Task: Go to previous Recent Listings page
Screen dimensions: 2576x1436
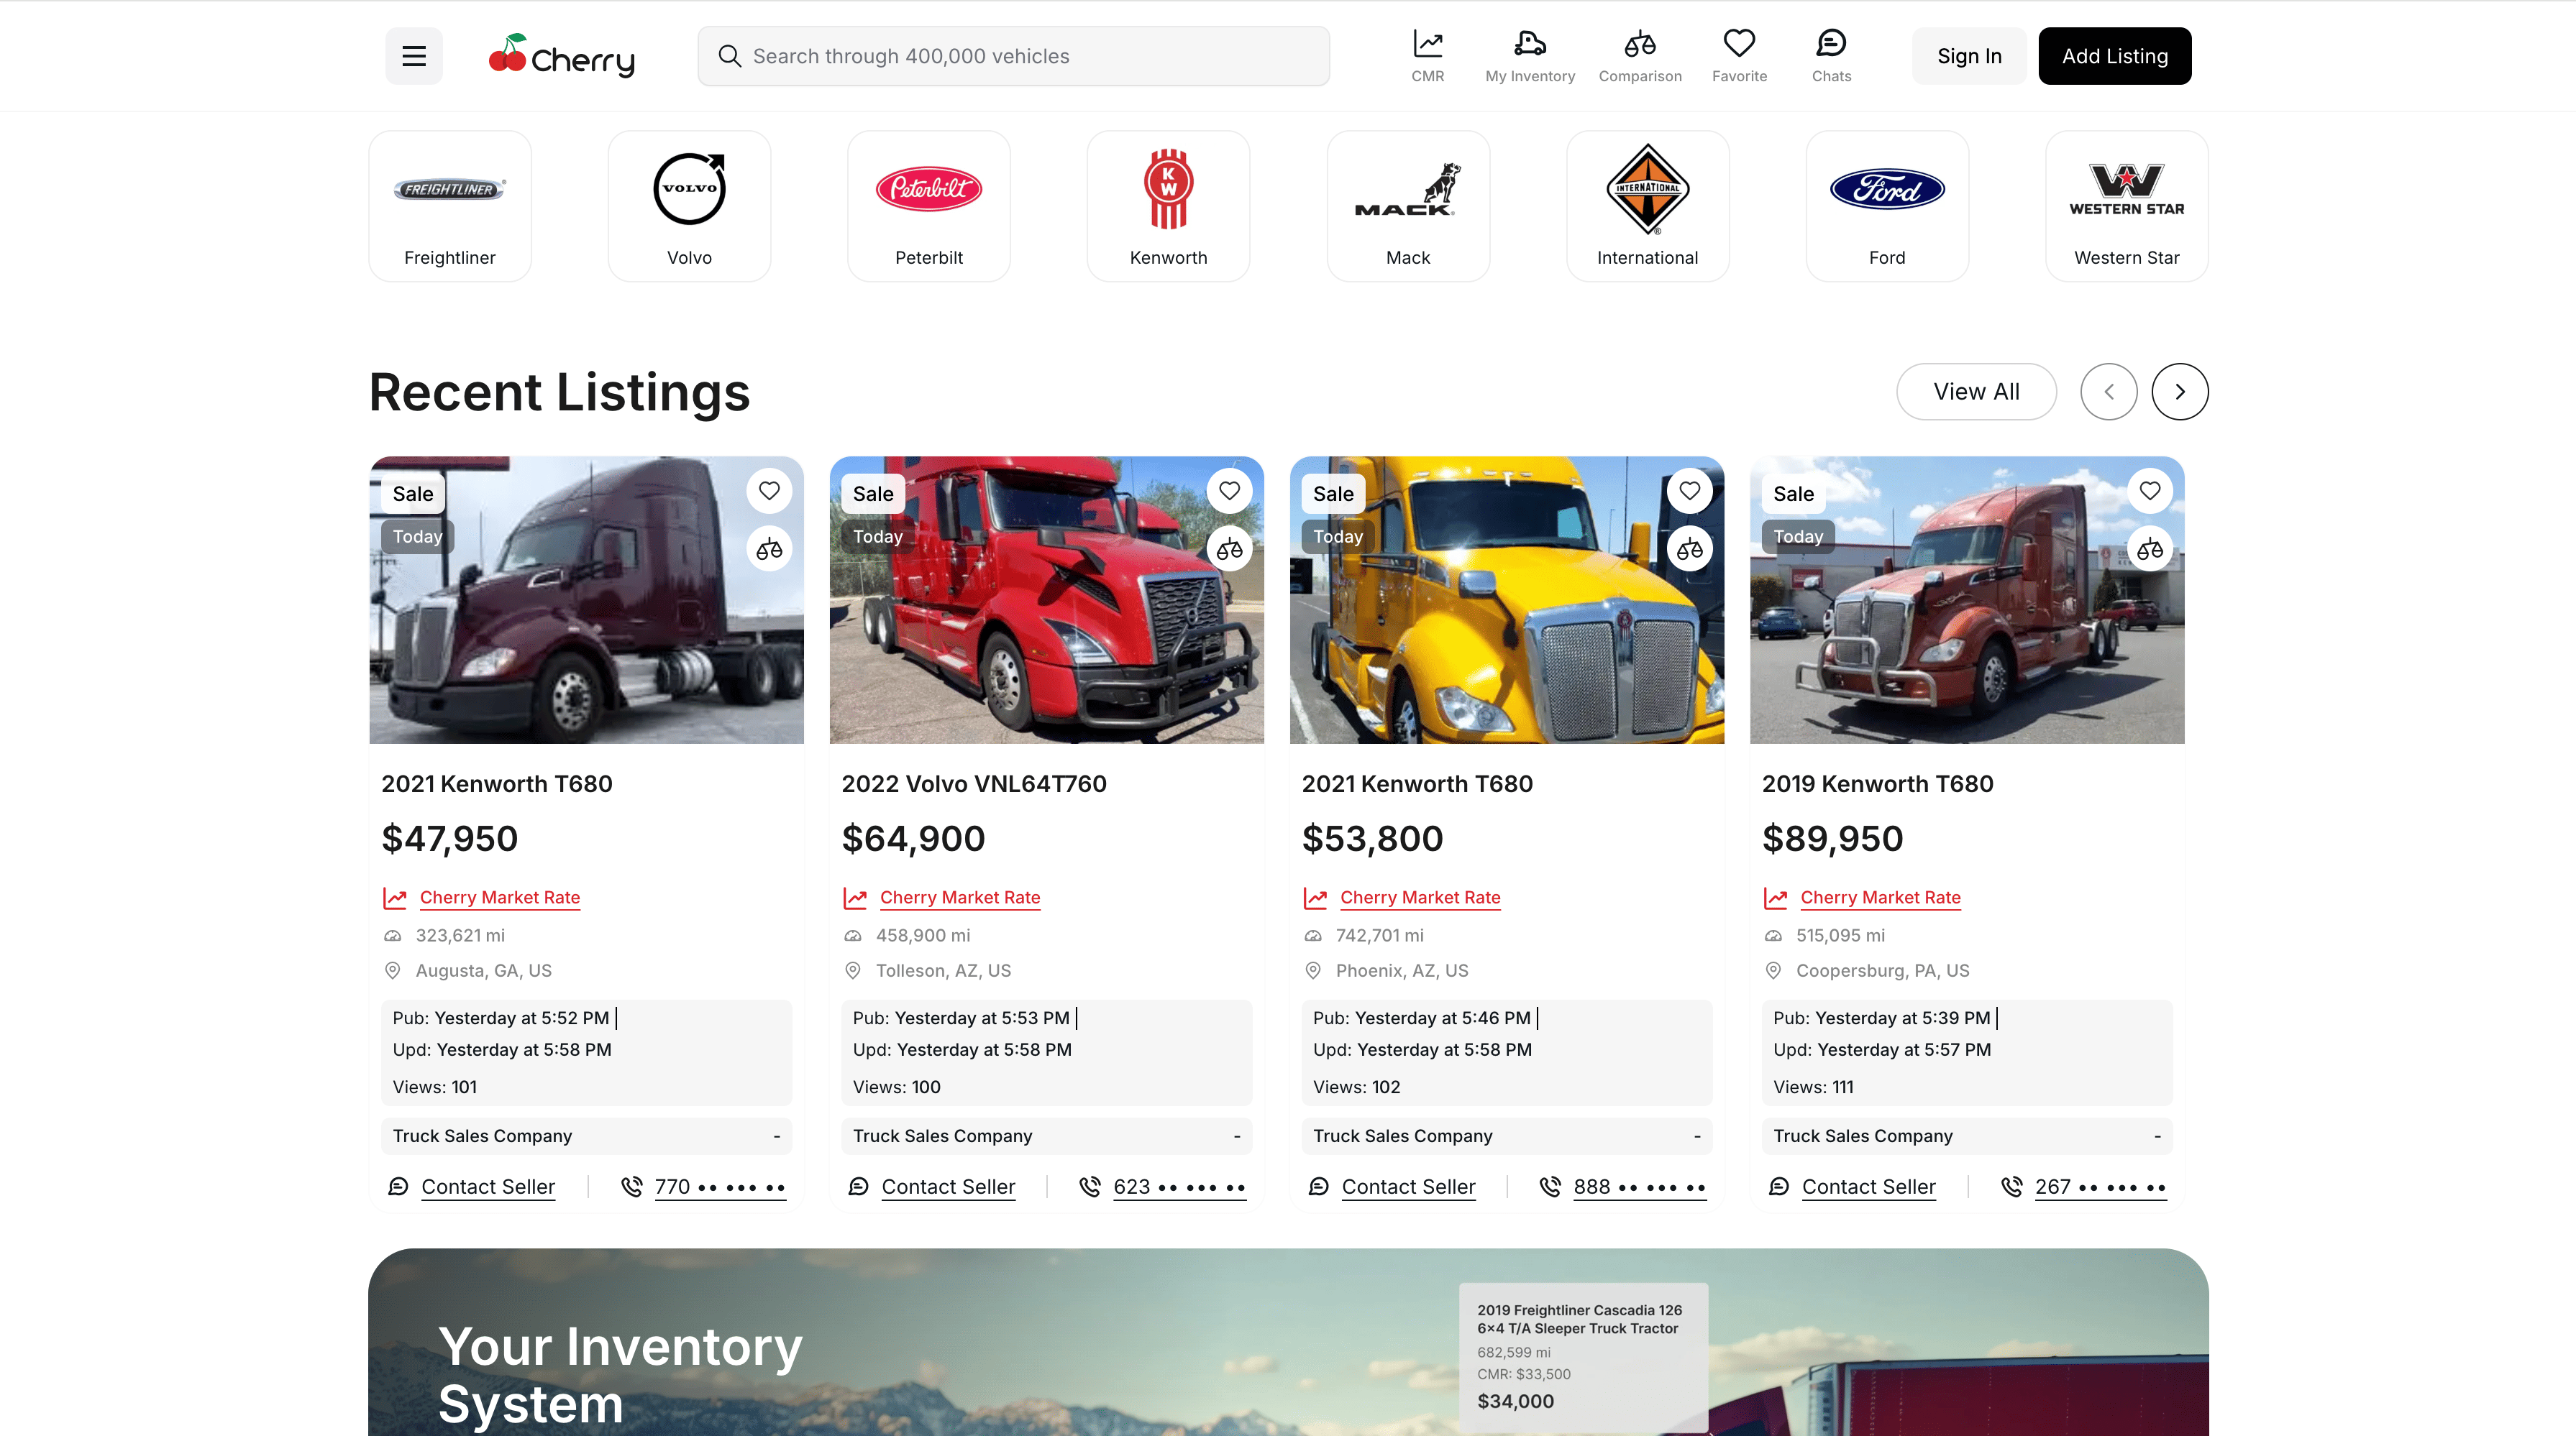Action: pos(2108,392)
